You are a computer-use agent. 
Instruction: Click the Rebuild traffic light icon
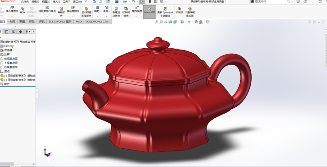click(150, 1)
